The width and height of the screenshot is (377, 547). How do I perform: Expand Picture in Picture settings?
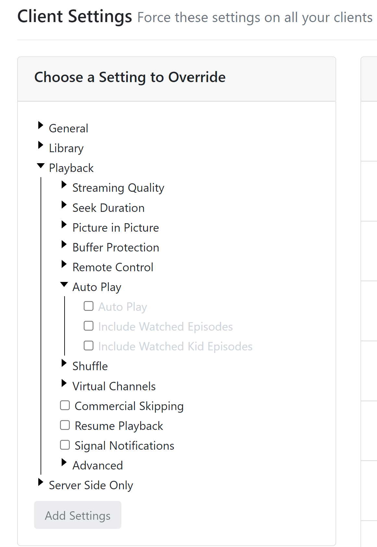(x=64, y=225)
